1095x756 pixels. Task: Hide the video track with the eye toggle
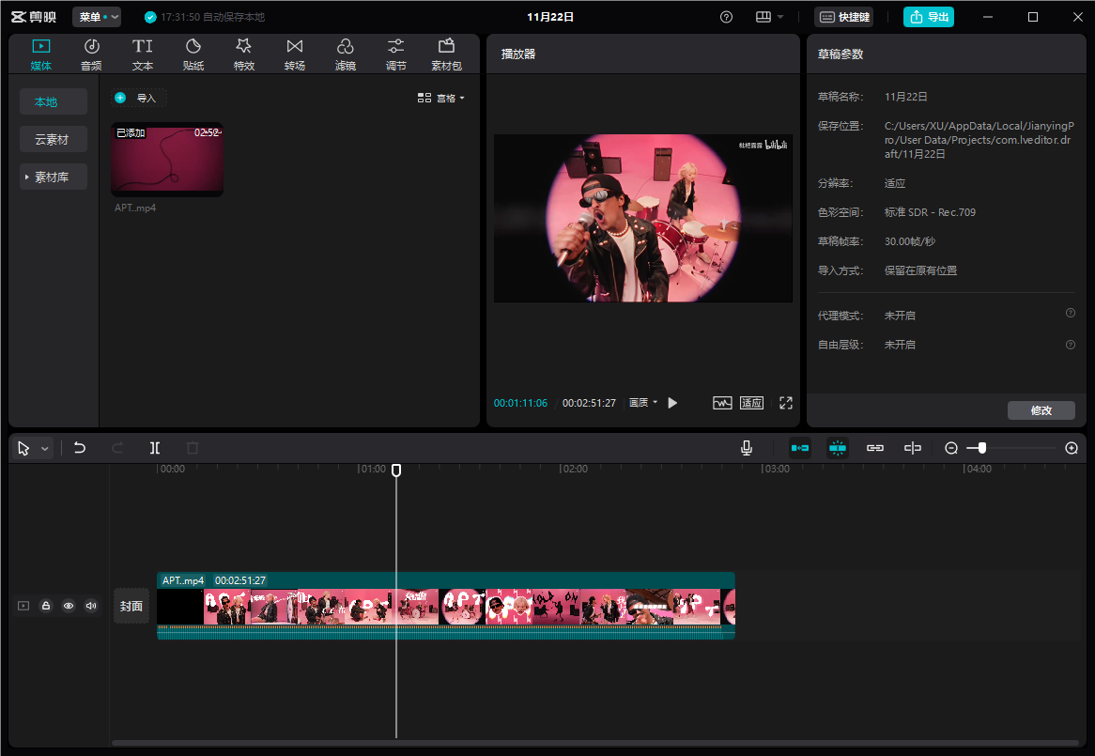coord(68,606)
